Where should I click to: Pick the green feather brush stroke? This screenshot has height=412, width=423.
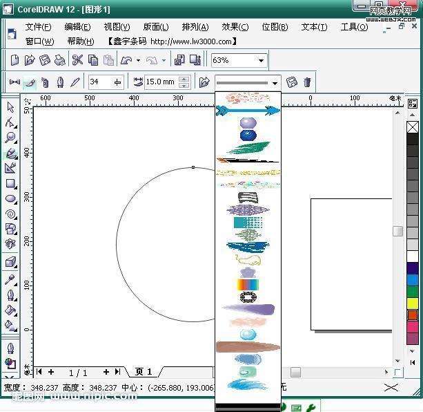click(x=248, y=147)
